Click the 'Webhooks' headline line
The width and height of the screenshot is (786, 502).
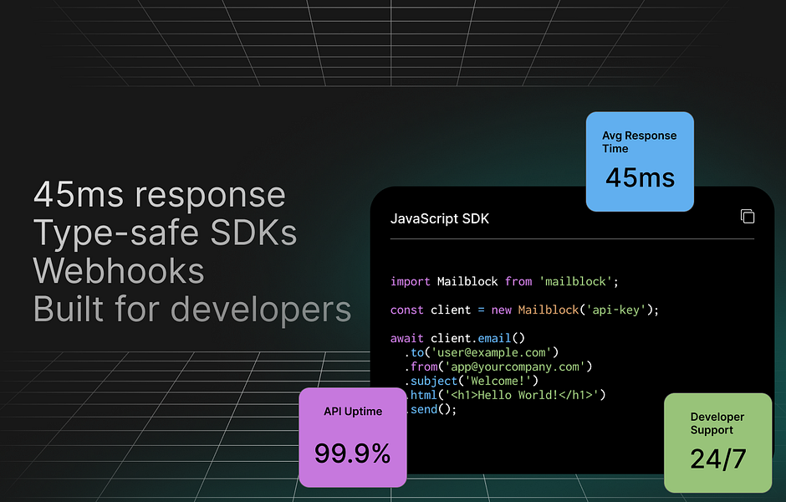point(119,271)
